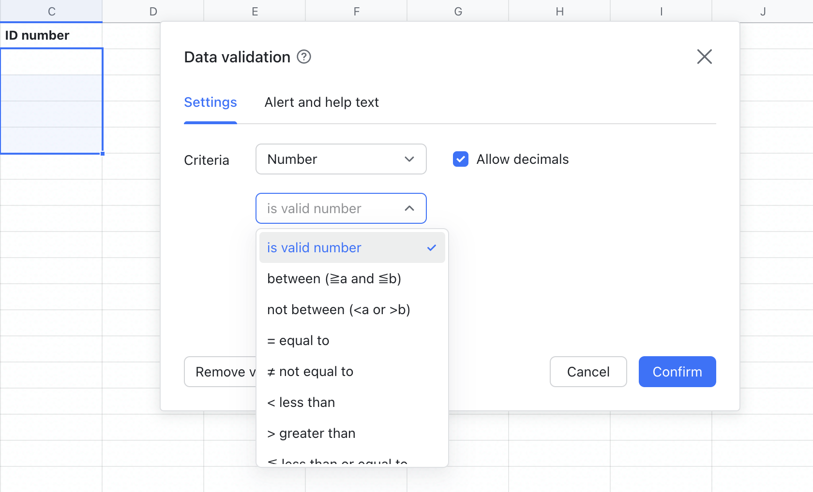
Task: Choose the > greater than criterion
Action: tap(311, 433)
